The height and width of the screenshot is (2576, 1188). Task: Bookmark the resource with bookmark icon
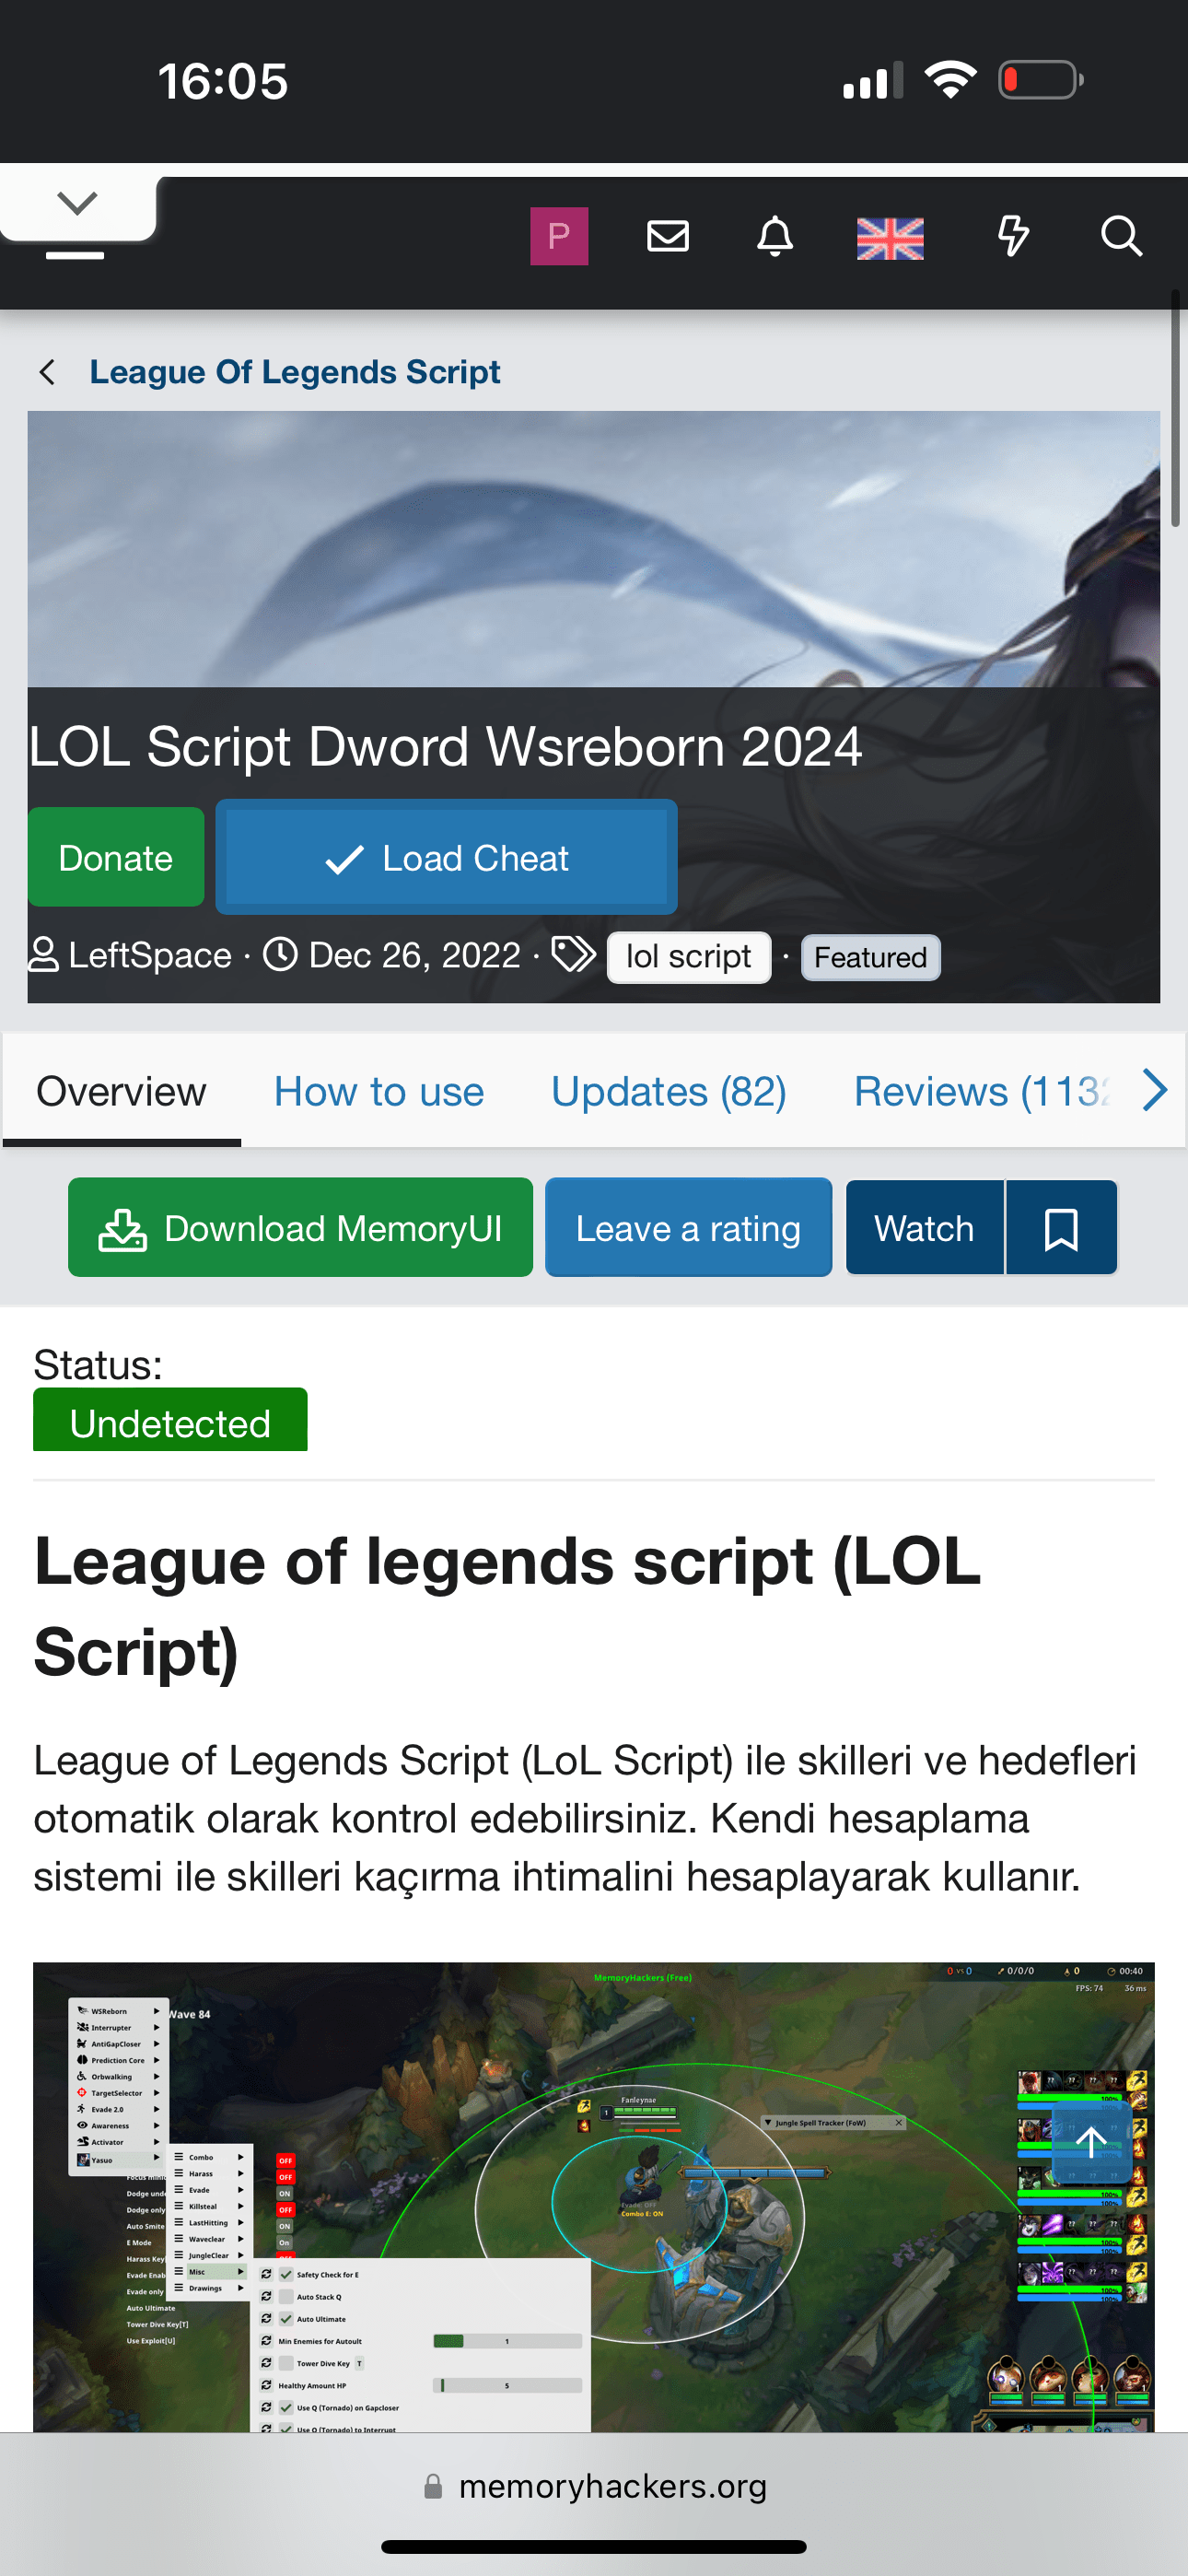point(1061,1227)
